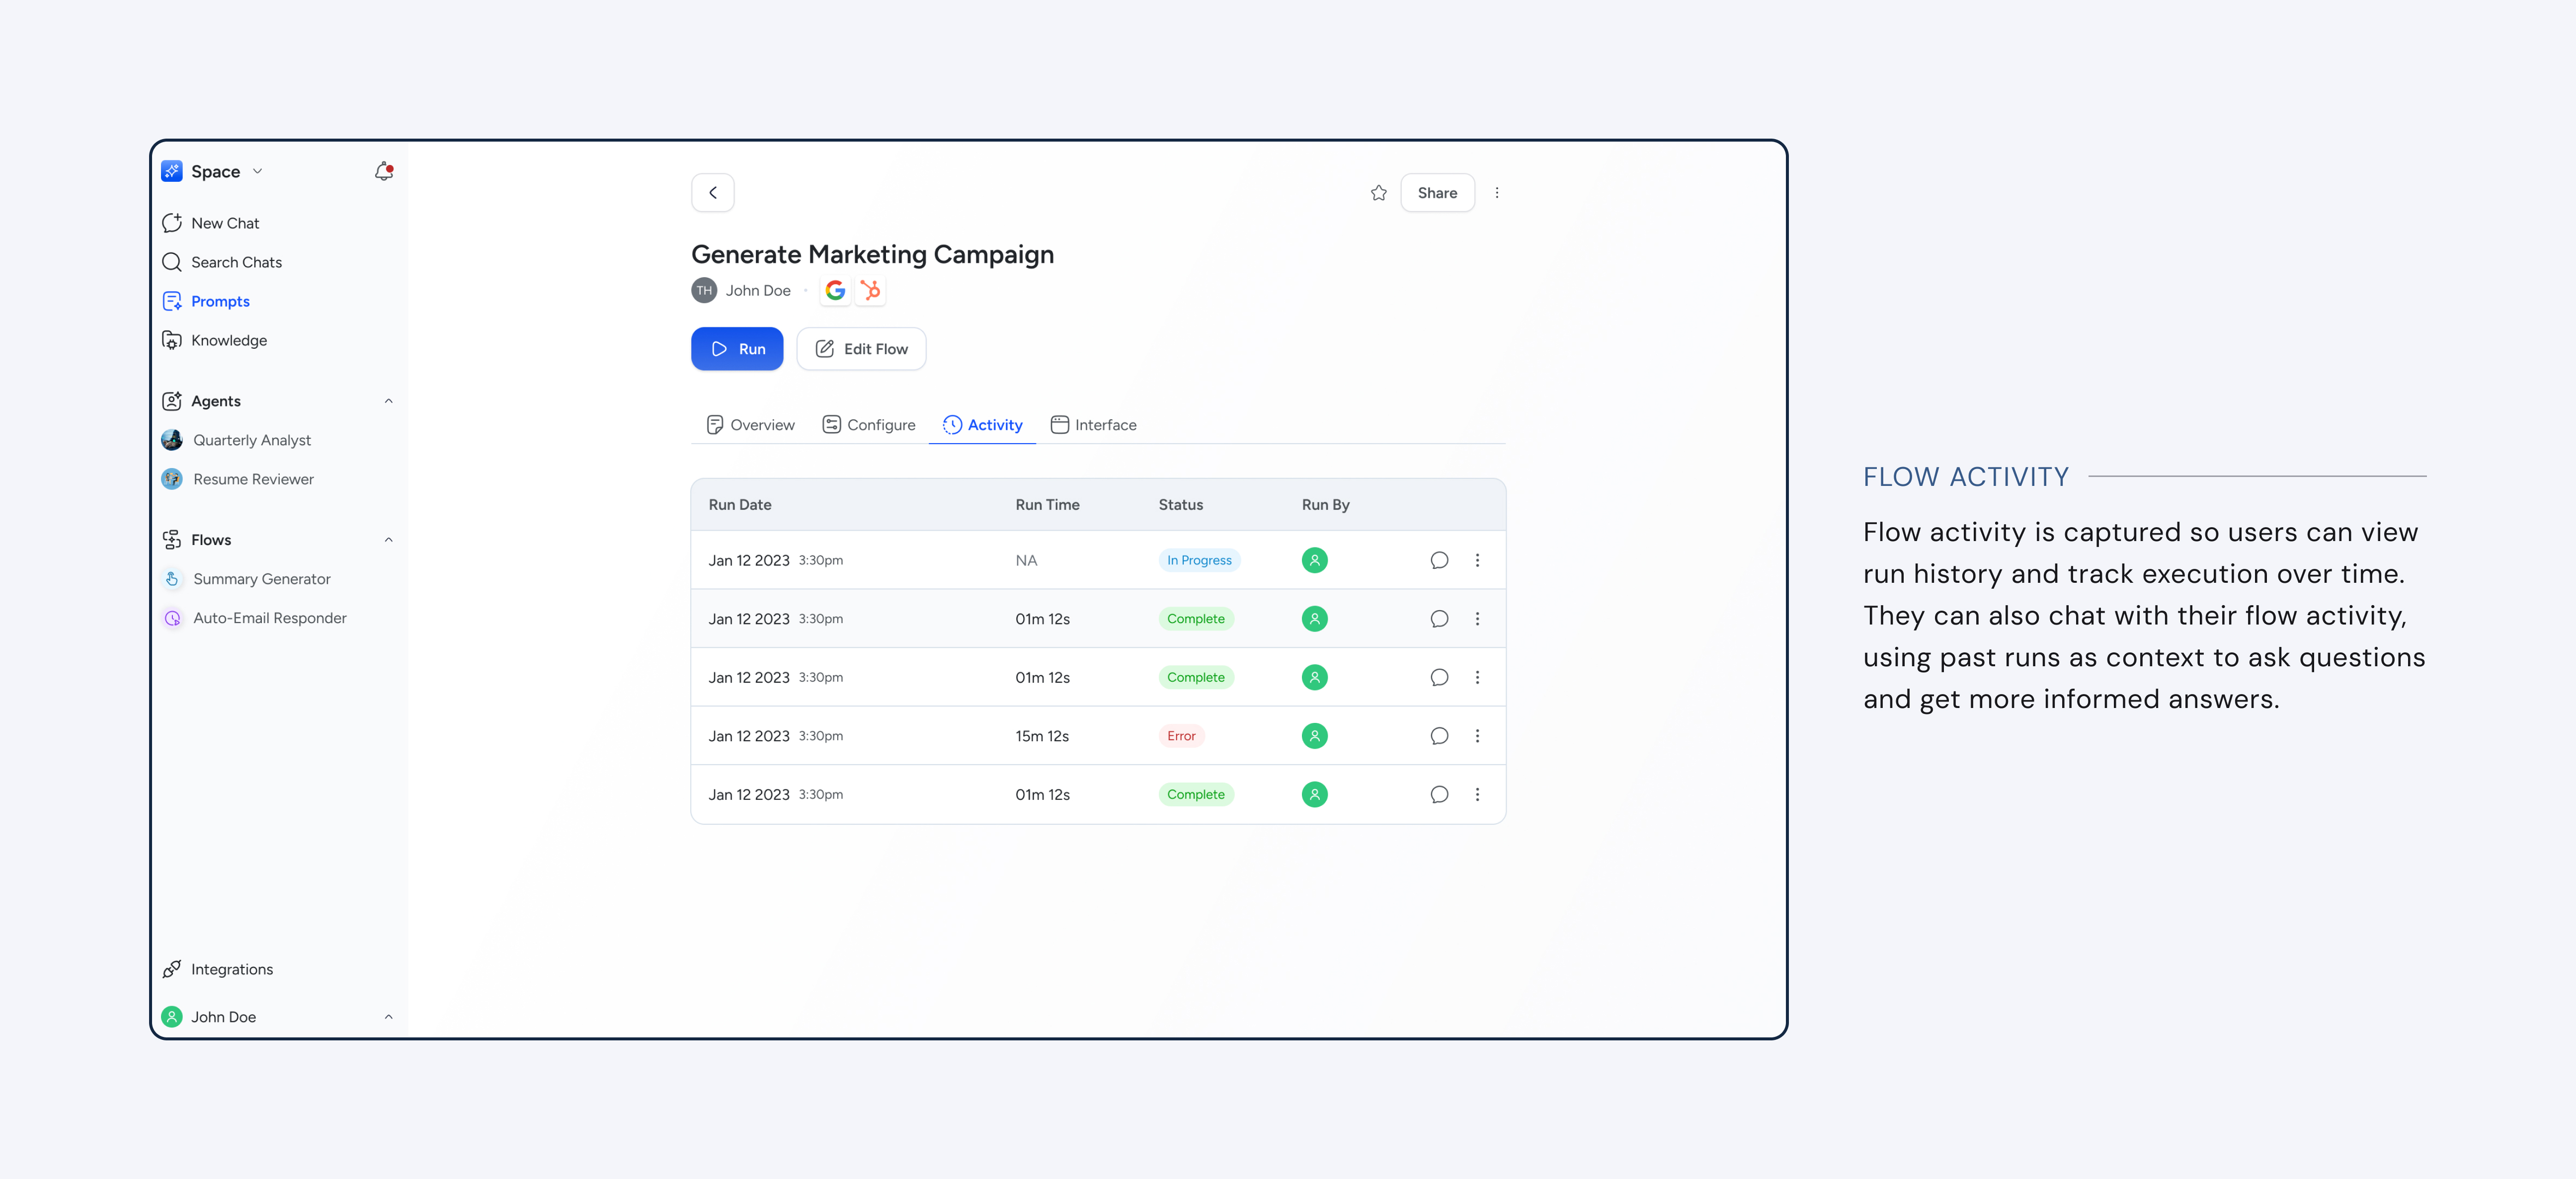Click the HubSpot integration icon
2576x1179 pixels.
coord(870,290)
